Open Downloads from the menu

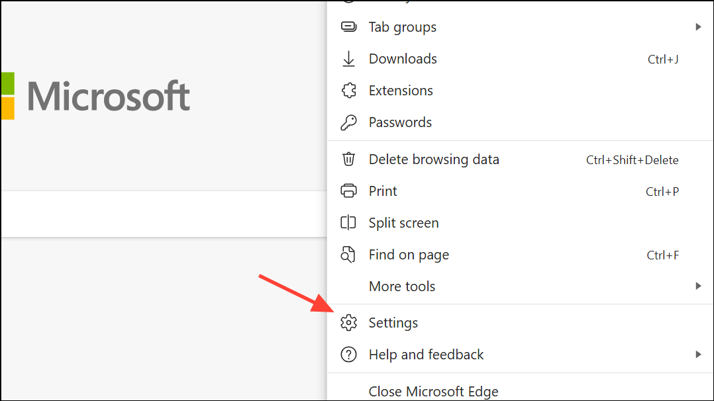(521, 59)
